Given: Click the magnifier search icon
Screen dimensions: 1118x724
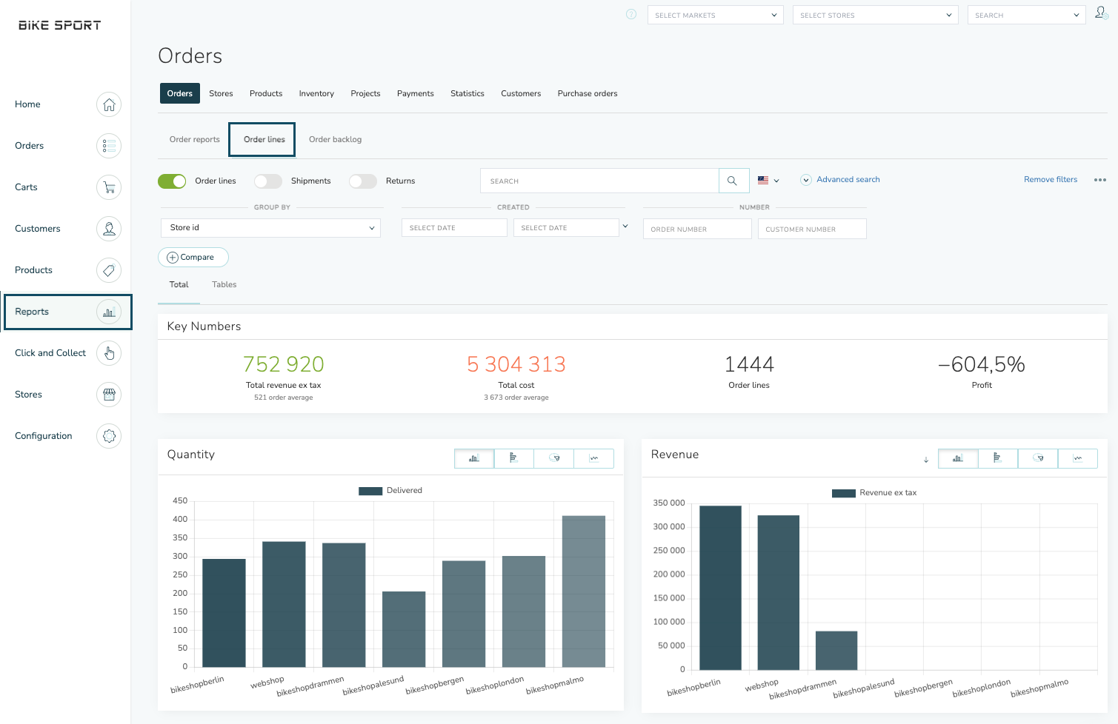Looking at the screenshot, I should pyautogui.click(x=732, y=181).
